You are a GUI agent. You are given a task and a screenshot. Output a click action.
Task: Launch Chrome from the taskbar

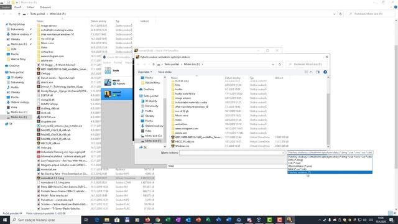coord(157,220)
